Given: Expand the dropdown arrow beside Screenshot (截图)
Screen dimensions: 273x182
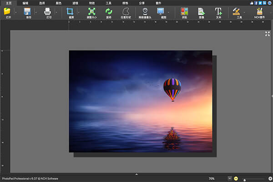Looking at the screenshot, I should point(169,12).
